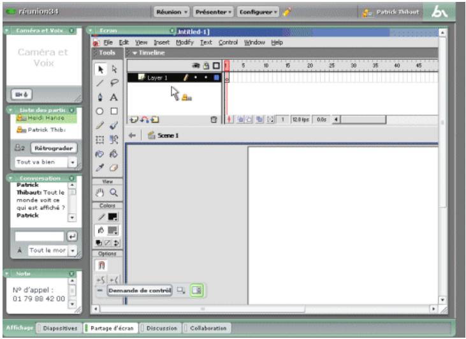Select the Rectangle tool
Image resolution: width=466 pixels, height=339 pixels.
pos(114,111)
